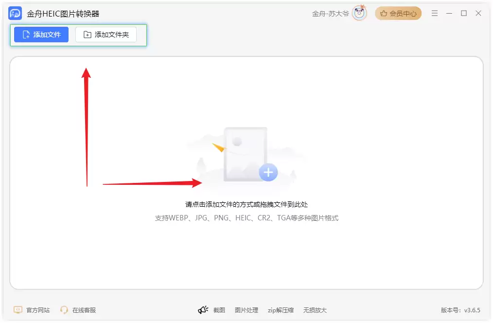493x323 pixels.
Task: Click the 金舟-苏大爷 username
Action: (331, 14)
